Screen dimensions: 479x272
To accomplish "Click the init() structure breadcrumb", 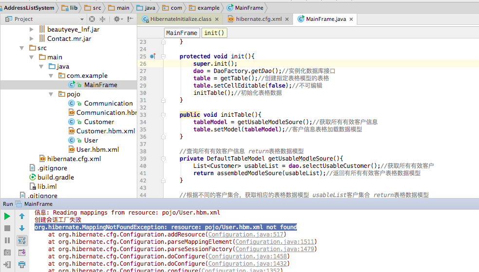I will pos(214,33).
